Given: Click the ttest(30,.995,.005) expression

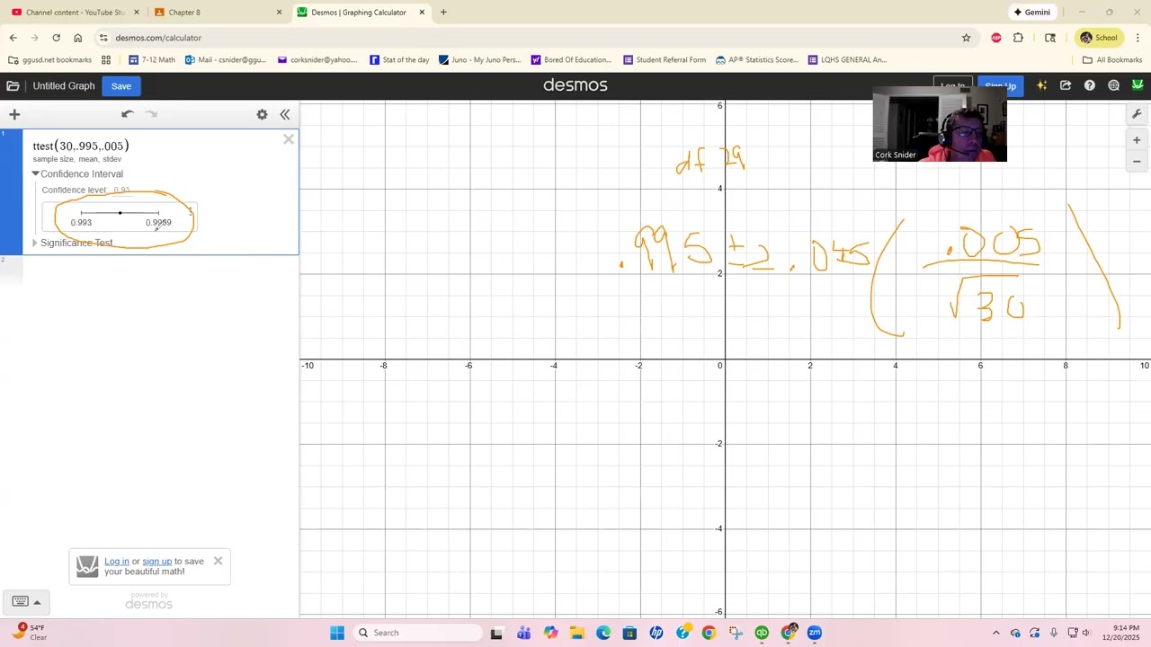Looking at the screenshot, I should coord(81,146).
